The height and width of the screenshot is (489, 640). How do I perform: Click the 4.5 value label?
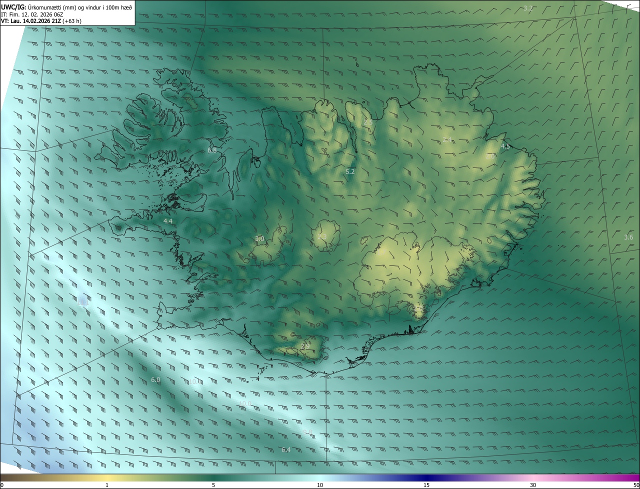coord(505,146)
